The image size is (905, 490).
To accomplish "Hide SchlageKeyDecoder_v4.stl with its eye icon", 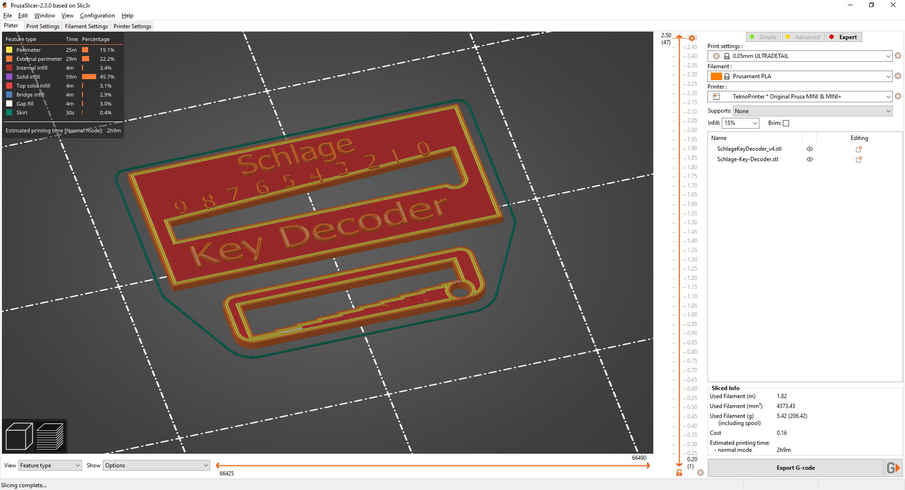I will pos(810,149).
